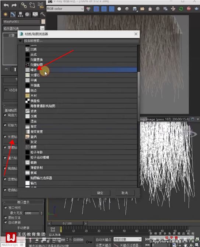Select the 波浪 map entry
Image resolution: width=200 pixels, height=247 pixels.
pos(81,111)
